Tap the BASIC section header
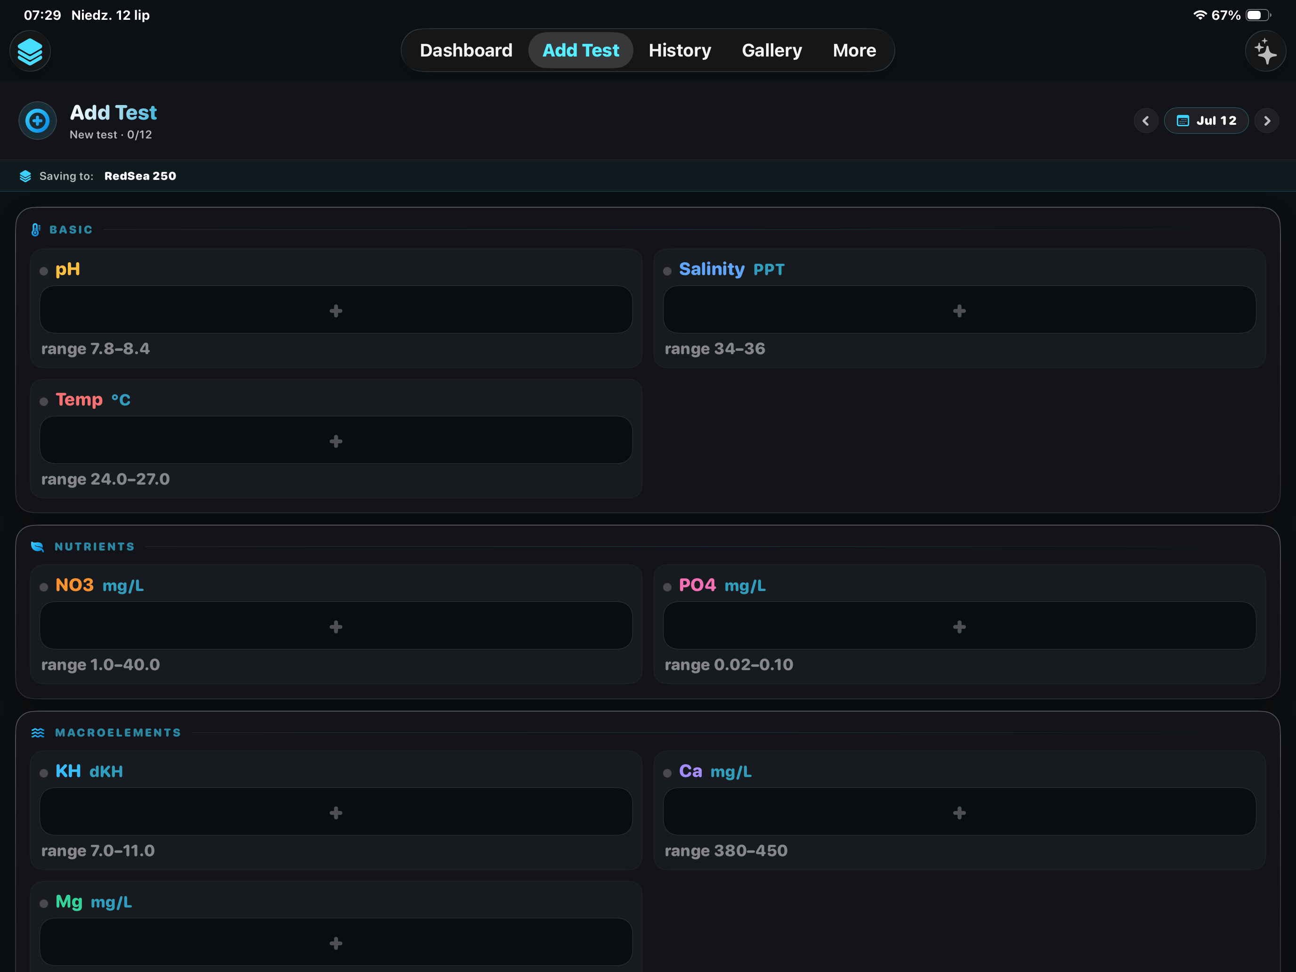This screenshot has height=972, width=1296. click(71, 230)
